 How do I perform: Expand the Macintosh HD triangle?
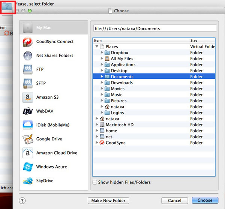click(x=97, y=125)
